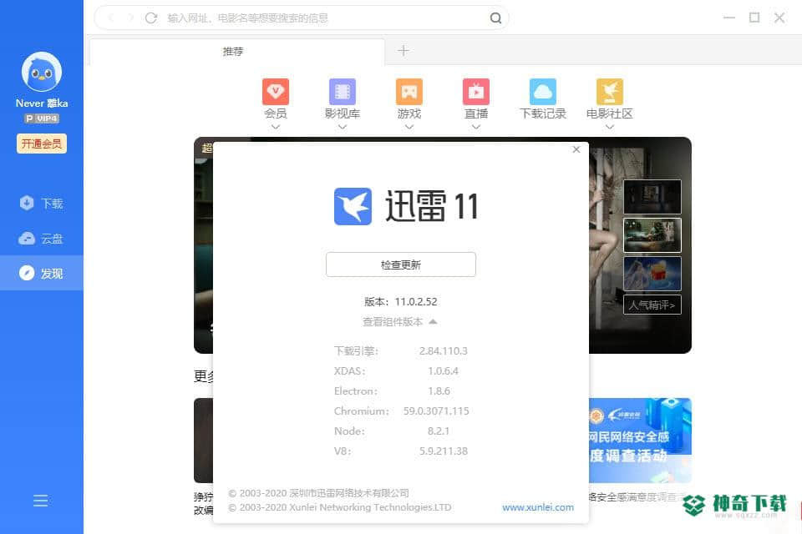Expand the chevron under 直播
The width and height of the screenshot is (802, 534).
click(475, 127)
